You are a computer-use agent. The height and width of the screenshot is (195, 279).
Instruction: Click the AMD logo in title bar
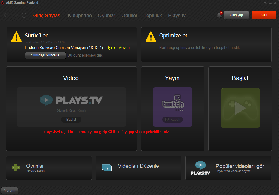[x=3, y=3]
